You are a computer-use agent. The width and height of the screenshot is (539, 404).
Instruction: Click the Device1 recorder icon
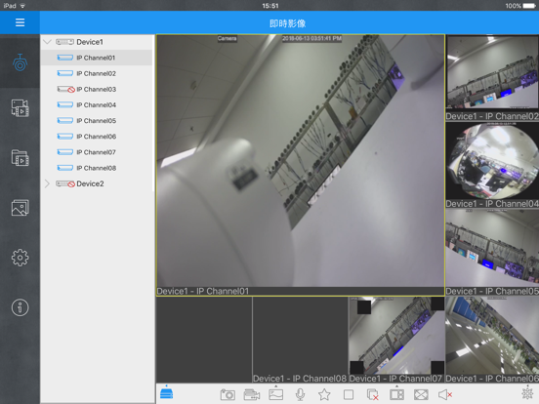click(x=64, y=42)
